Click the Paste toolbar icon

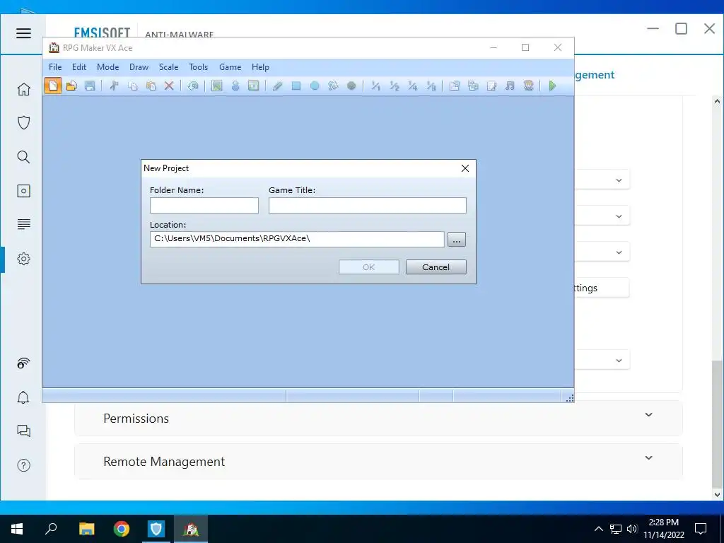151,86
